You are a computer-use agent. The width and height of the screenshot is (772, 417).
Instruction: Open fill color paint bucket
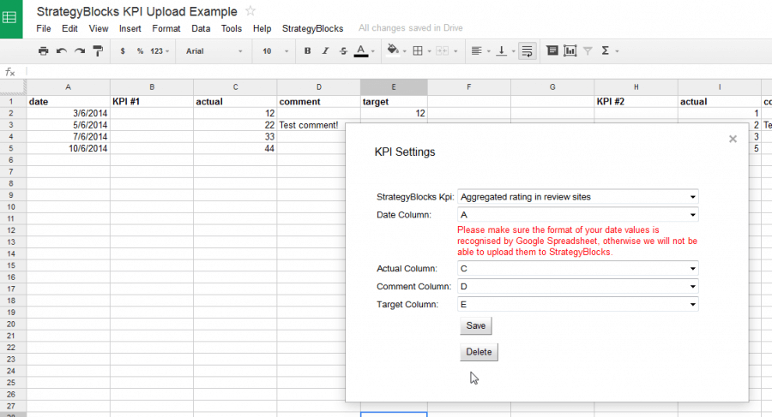point(396,51)
